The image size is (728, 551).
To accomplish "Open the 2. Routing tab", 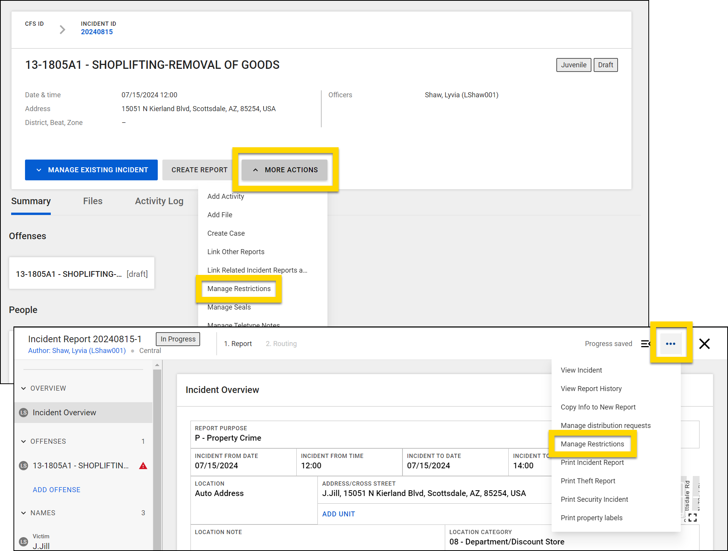I will (x=281, y=343).
